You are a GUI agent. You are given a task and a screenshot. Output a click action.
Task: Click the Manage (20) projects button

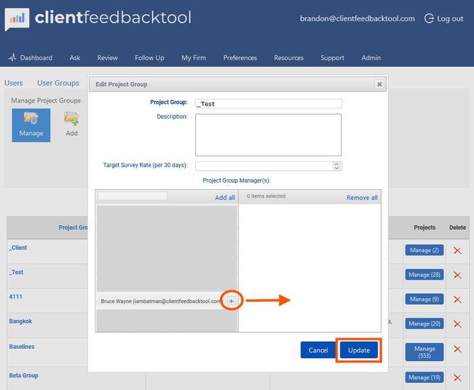424,323
